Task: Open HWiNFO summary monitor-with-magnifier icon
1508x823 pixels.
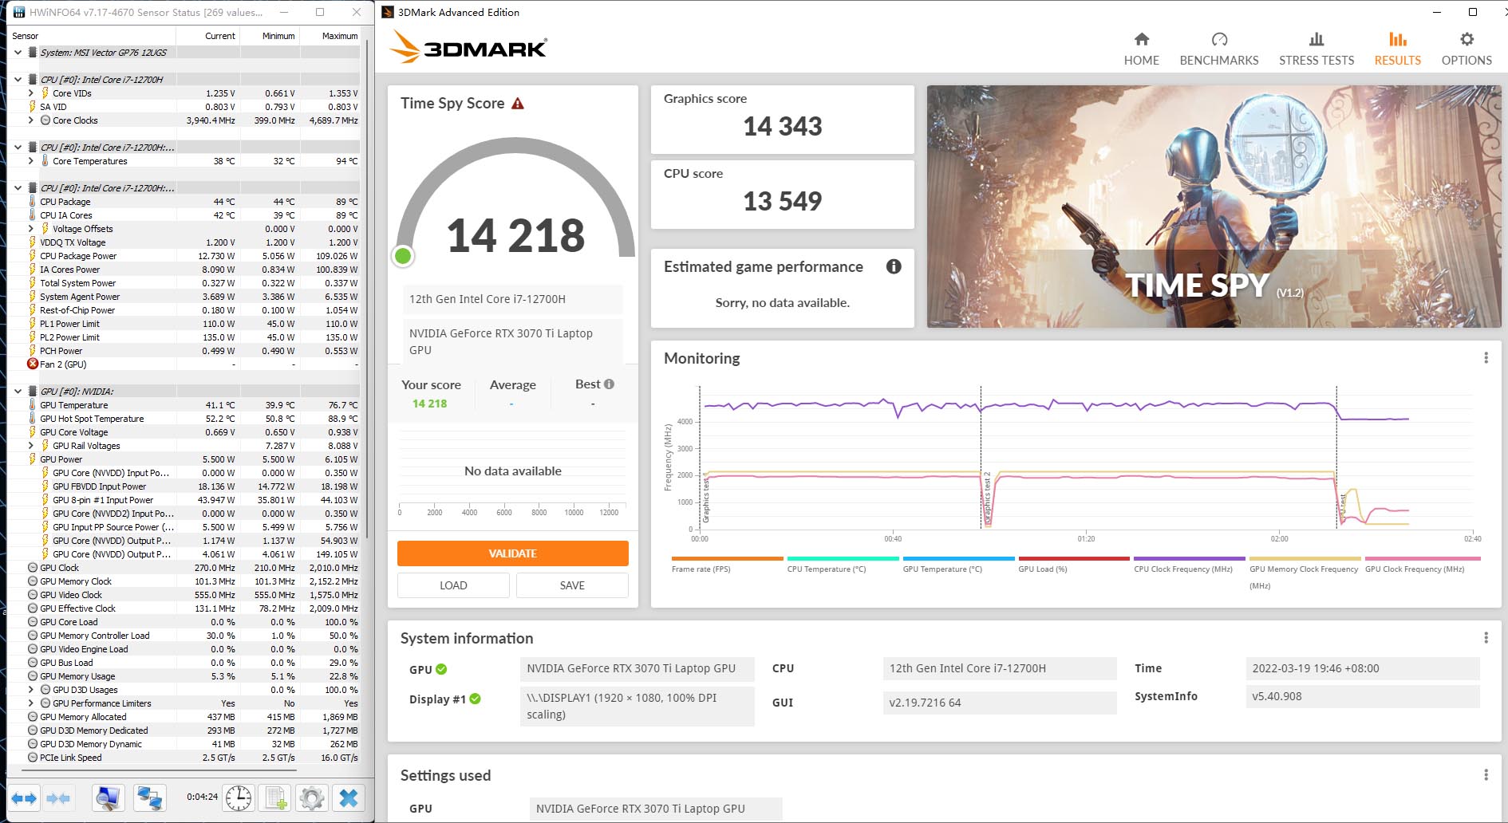Action: [x=108, y=798]
